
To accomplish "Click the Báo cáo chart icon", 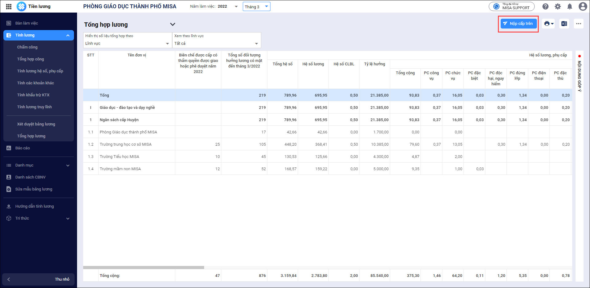I will [9, 148].
